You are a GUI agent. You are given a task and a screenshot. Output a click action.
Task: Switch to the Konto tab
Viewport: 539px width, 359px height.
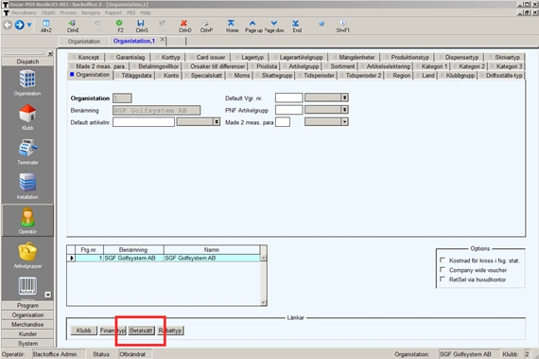click(168, 76)
